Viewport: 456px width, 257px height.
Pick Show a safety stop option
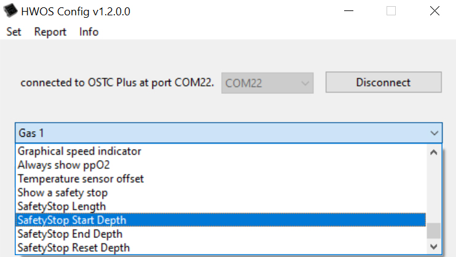(63, 193)
